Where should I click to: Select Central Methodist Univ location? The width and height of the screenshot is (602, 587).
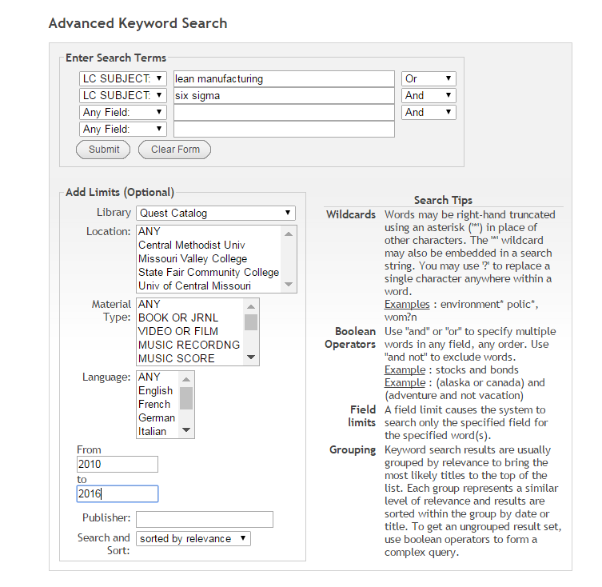coord(209,245)
